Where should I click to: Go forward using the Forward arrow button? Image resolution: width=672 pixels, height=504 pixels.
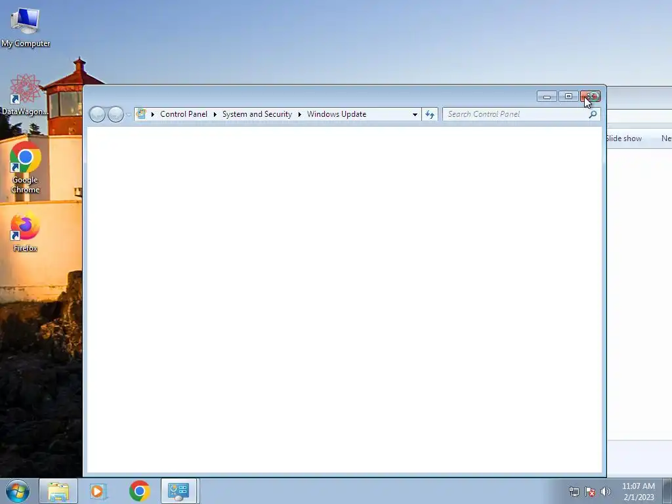click(x=115, y=114)
